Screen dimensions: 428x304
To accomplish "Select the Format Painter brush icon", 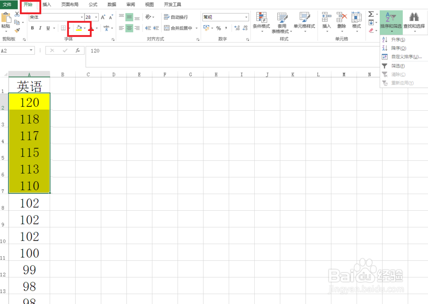I will click(x=18, y=30).
